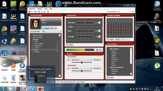The height and width of the screenshot is (91, 163).
Task: Select the Recycle Bin desktop icon
Action: pyautogui.click(x=13, y=79)
